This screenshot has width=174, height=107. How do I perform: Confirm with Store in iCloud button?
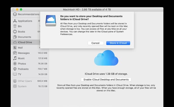click(x=118, y=43)
